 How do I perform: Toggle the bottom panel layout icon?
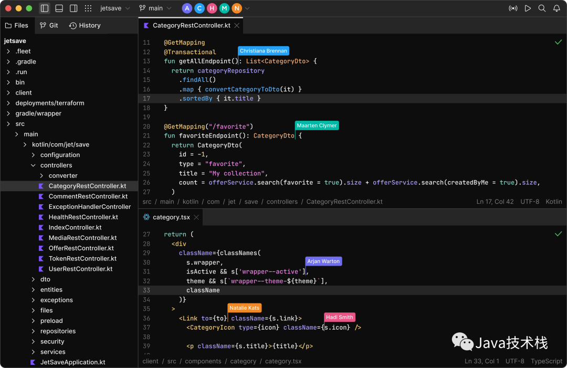(x=59, y=8)
